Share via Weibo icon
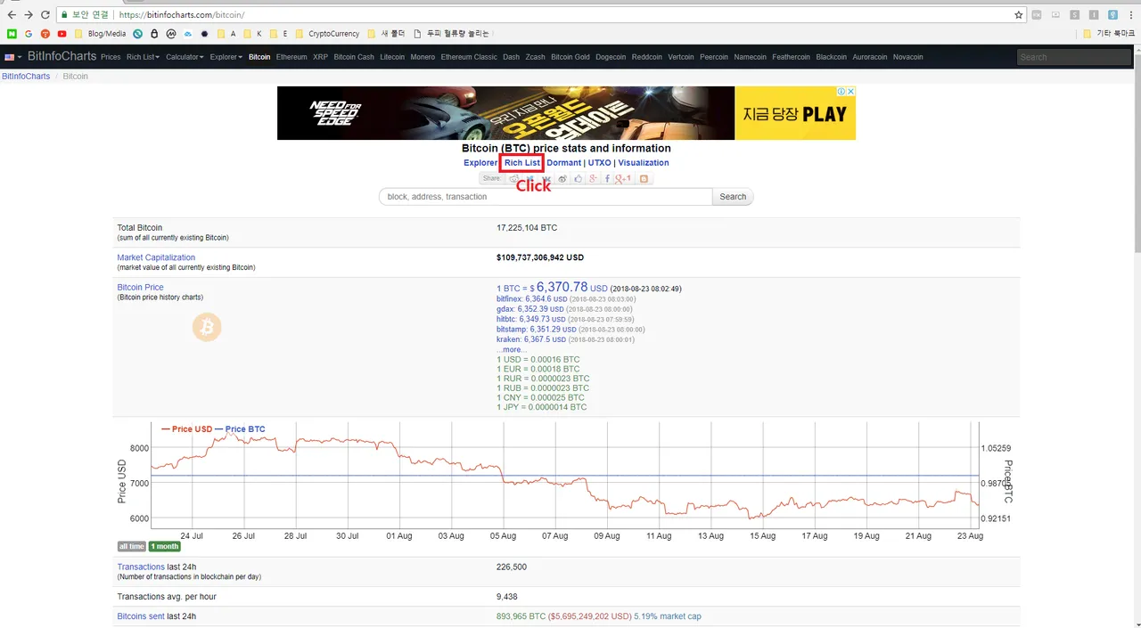This screenshot has width=1141, height=628. click(x=562, y=179)
